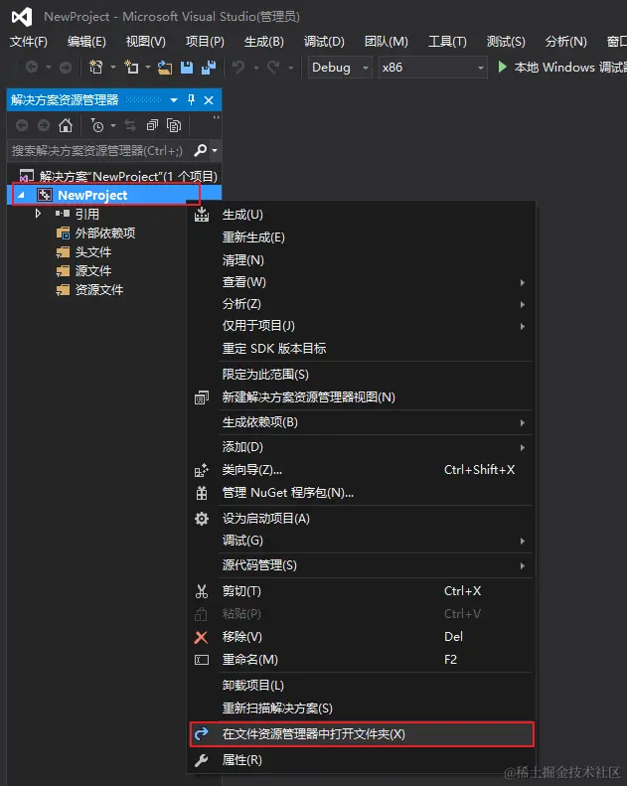Click the collapse all icon in Solution Explorer
627x786 pixels.
coord(152,125)
